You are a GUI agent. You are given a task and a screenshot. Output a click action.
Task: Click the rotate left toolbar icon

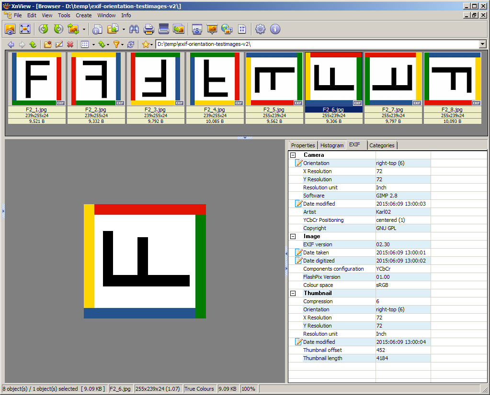[x=44, y=29]
